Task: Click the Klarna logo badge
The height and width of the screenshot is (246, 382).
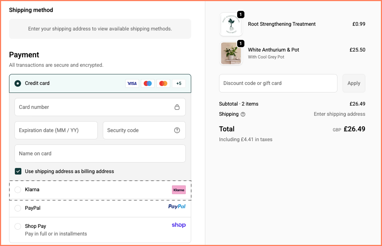Action: [179, 189]
